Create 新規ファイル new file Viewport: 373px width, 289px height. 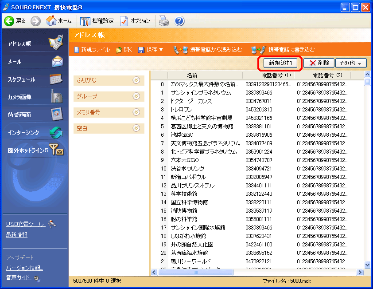pyautogui.click(x=92, y=50)
